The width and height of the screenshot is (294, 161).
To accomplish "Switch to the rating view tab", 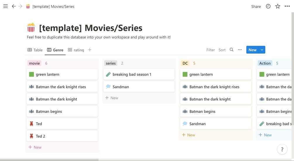I will pos(76,50).
